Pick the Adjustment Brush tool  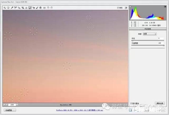(37, 8)
